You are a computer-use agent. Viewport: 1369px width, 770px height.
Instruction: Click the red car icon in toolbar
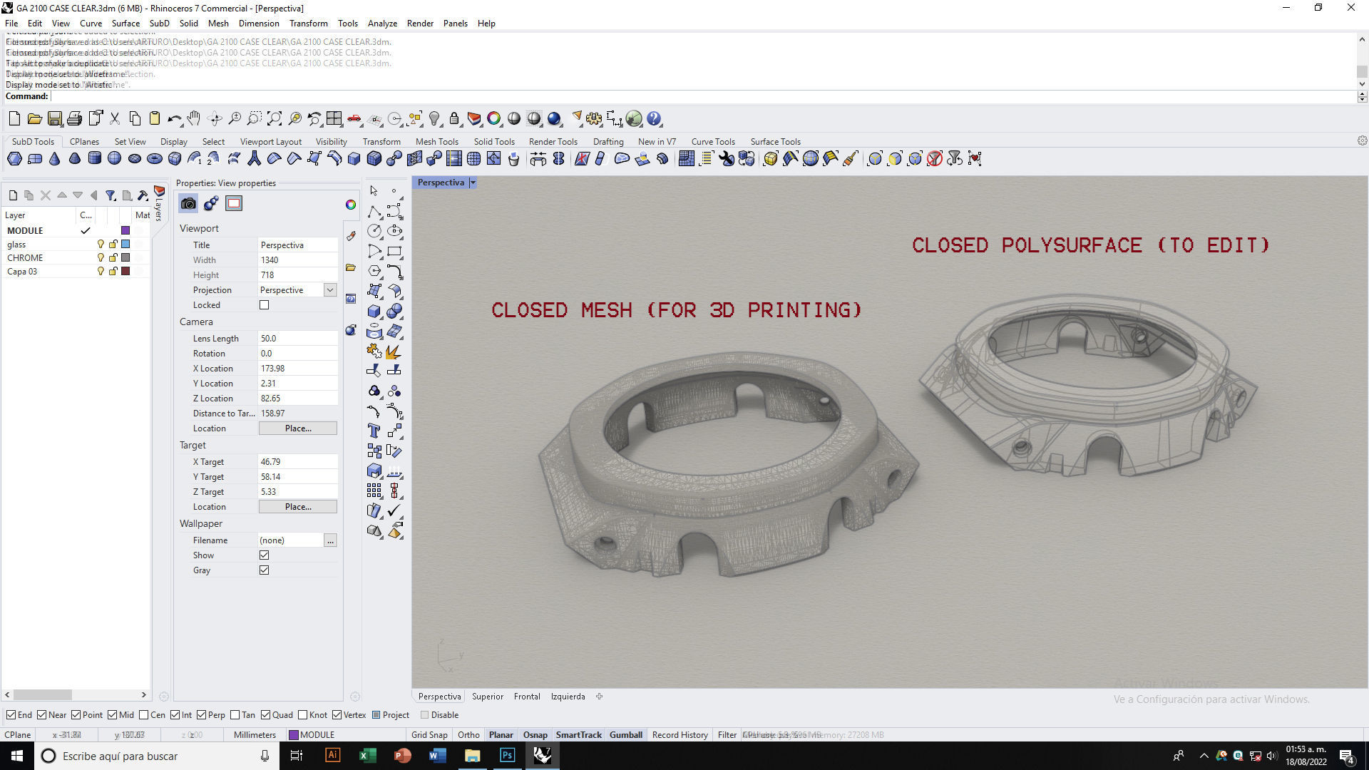[x=354, y=118]
